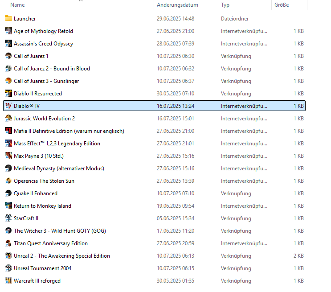Click the Medieval Dynasty shortcut icon
331x292 pixels.
tap(8, 168)
